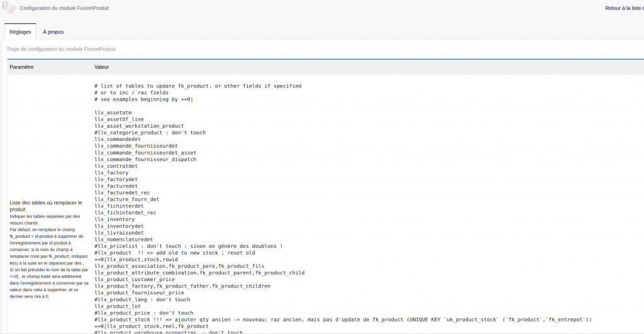The width and height of the screenshot is (644, 334).
Task: Select the llx_commandedet line
Action: [118, 139]
